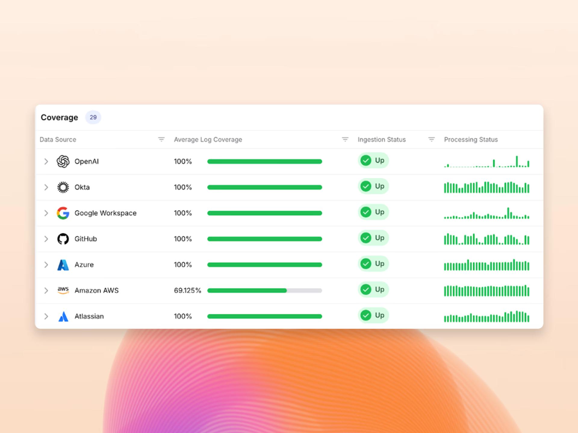Image resolution: width=578 pixels, height=433 pixels.
Task: Click the Okta coverage progress bar
Action: pyautogui.click(x=265, y=187)
